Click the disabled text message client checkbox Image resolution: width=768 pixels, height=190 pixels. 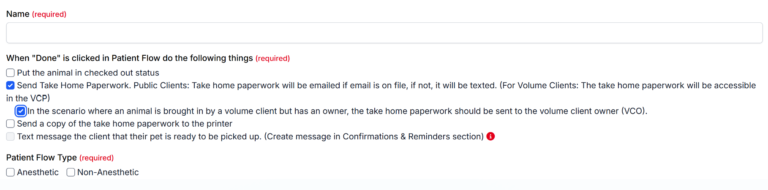coord(11,136)
